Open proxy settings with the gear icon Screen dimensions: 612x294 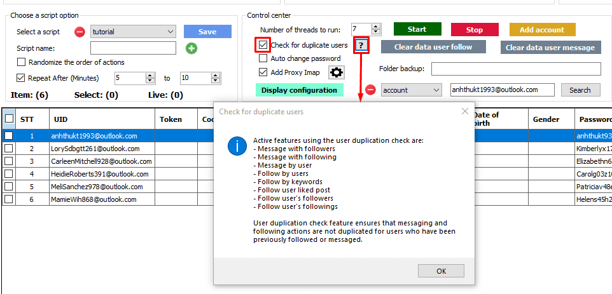point(336,72)
